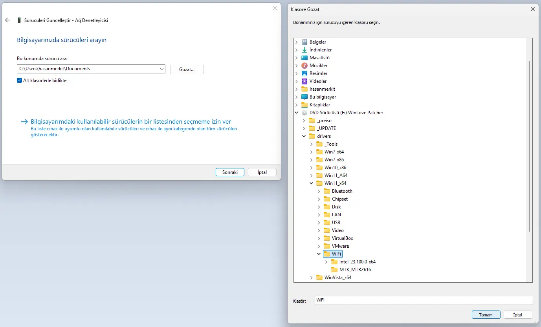Click İptal in the Sürücüleri Güncelleştir window
This screenshot has width=541, height=327.
pyautogui.click(x=262, y=172)
